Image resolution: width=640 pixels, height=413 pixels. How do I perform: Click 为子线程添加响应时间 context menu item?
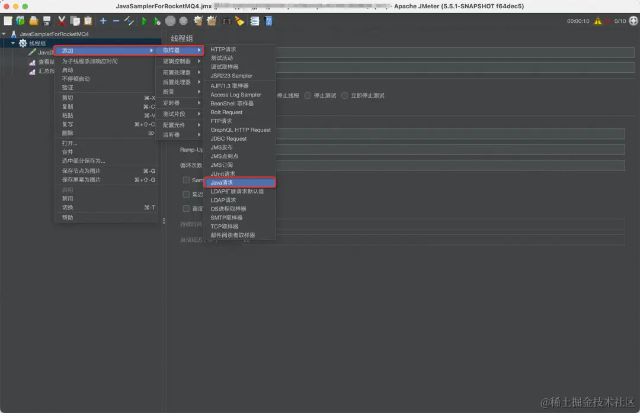[105, 61]
